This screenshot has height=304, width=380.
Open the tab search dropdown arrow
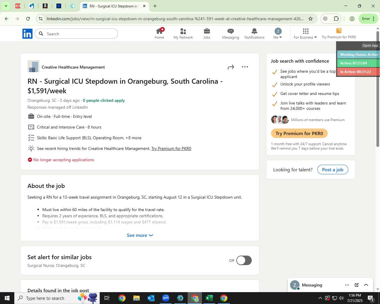point(6,6)
